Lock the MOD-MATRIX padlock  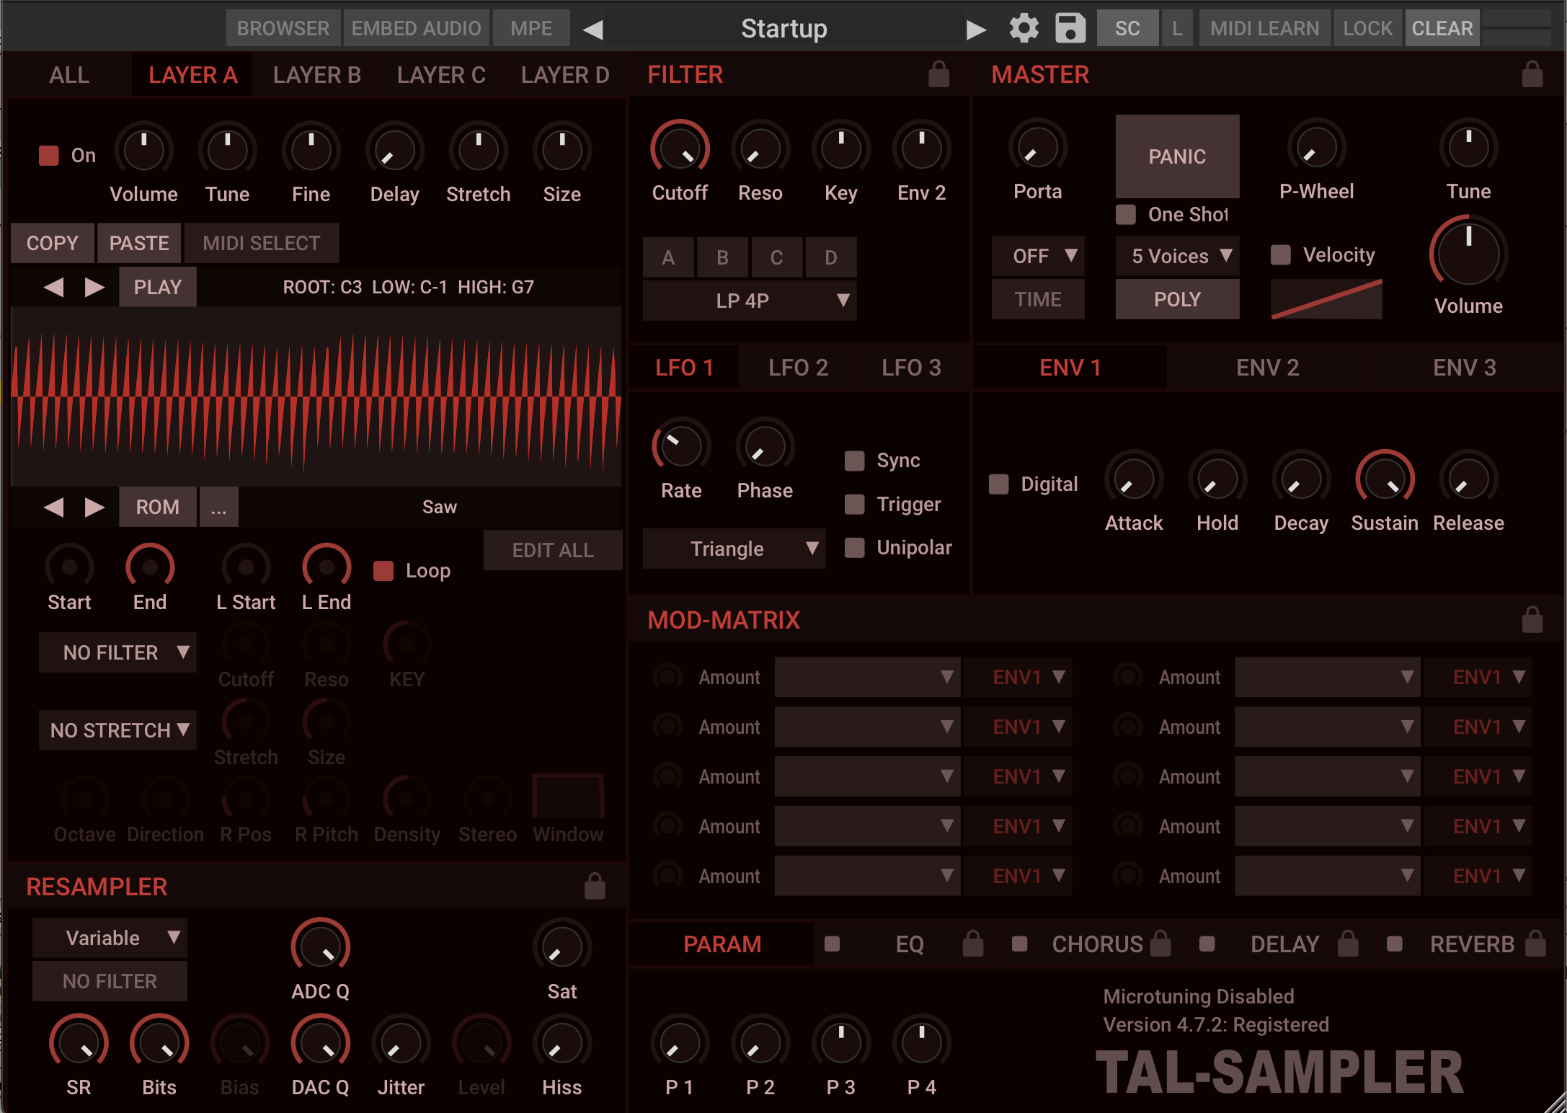1532,620
